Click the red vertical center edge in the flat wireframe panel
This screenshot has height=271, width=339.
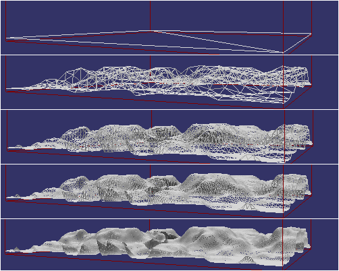(x=150, y=16)
